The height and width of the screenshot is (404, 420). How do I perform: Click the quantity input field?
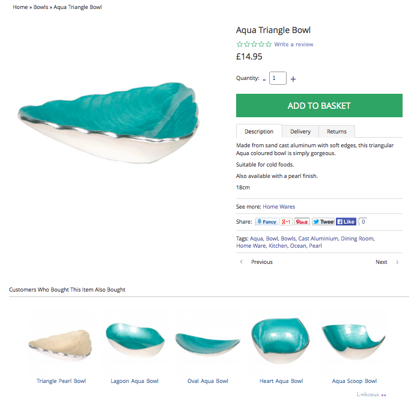(x=278, y=78)
